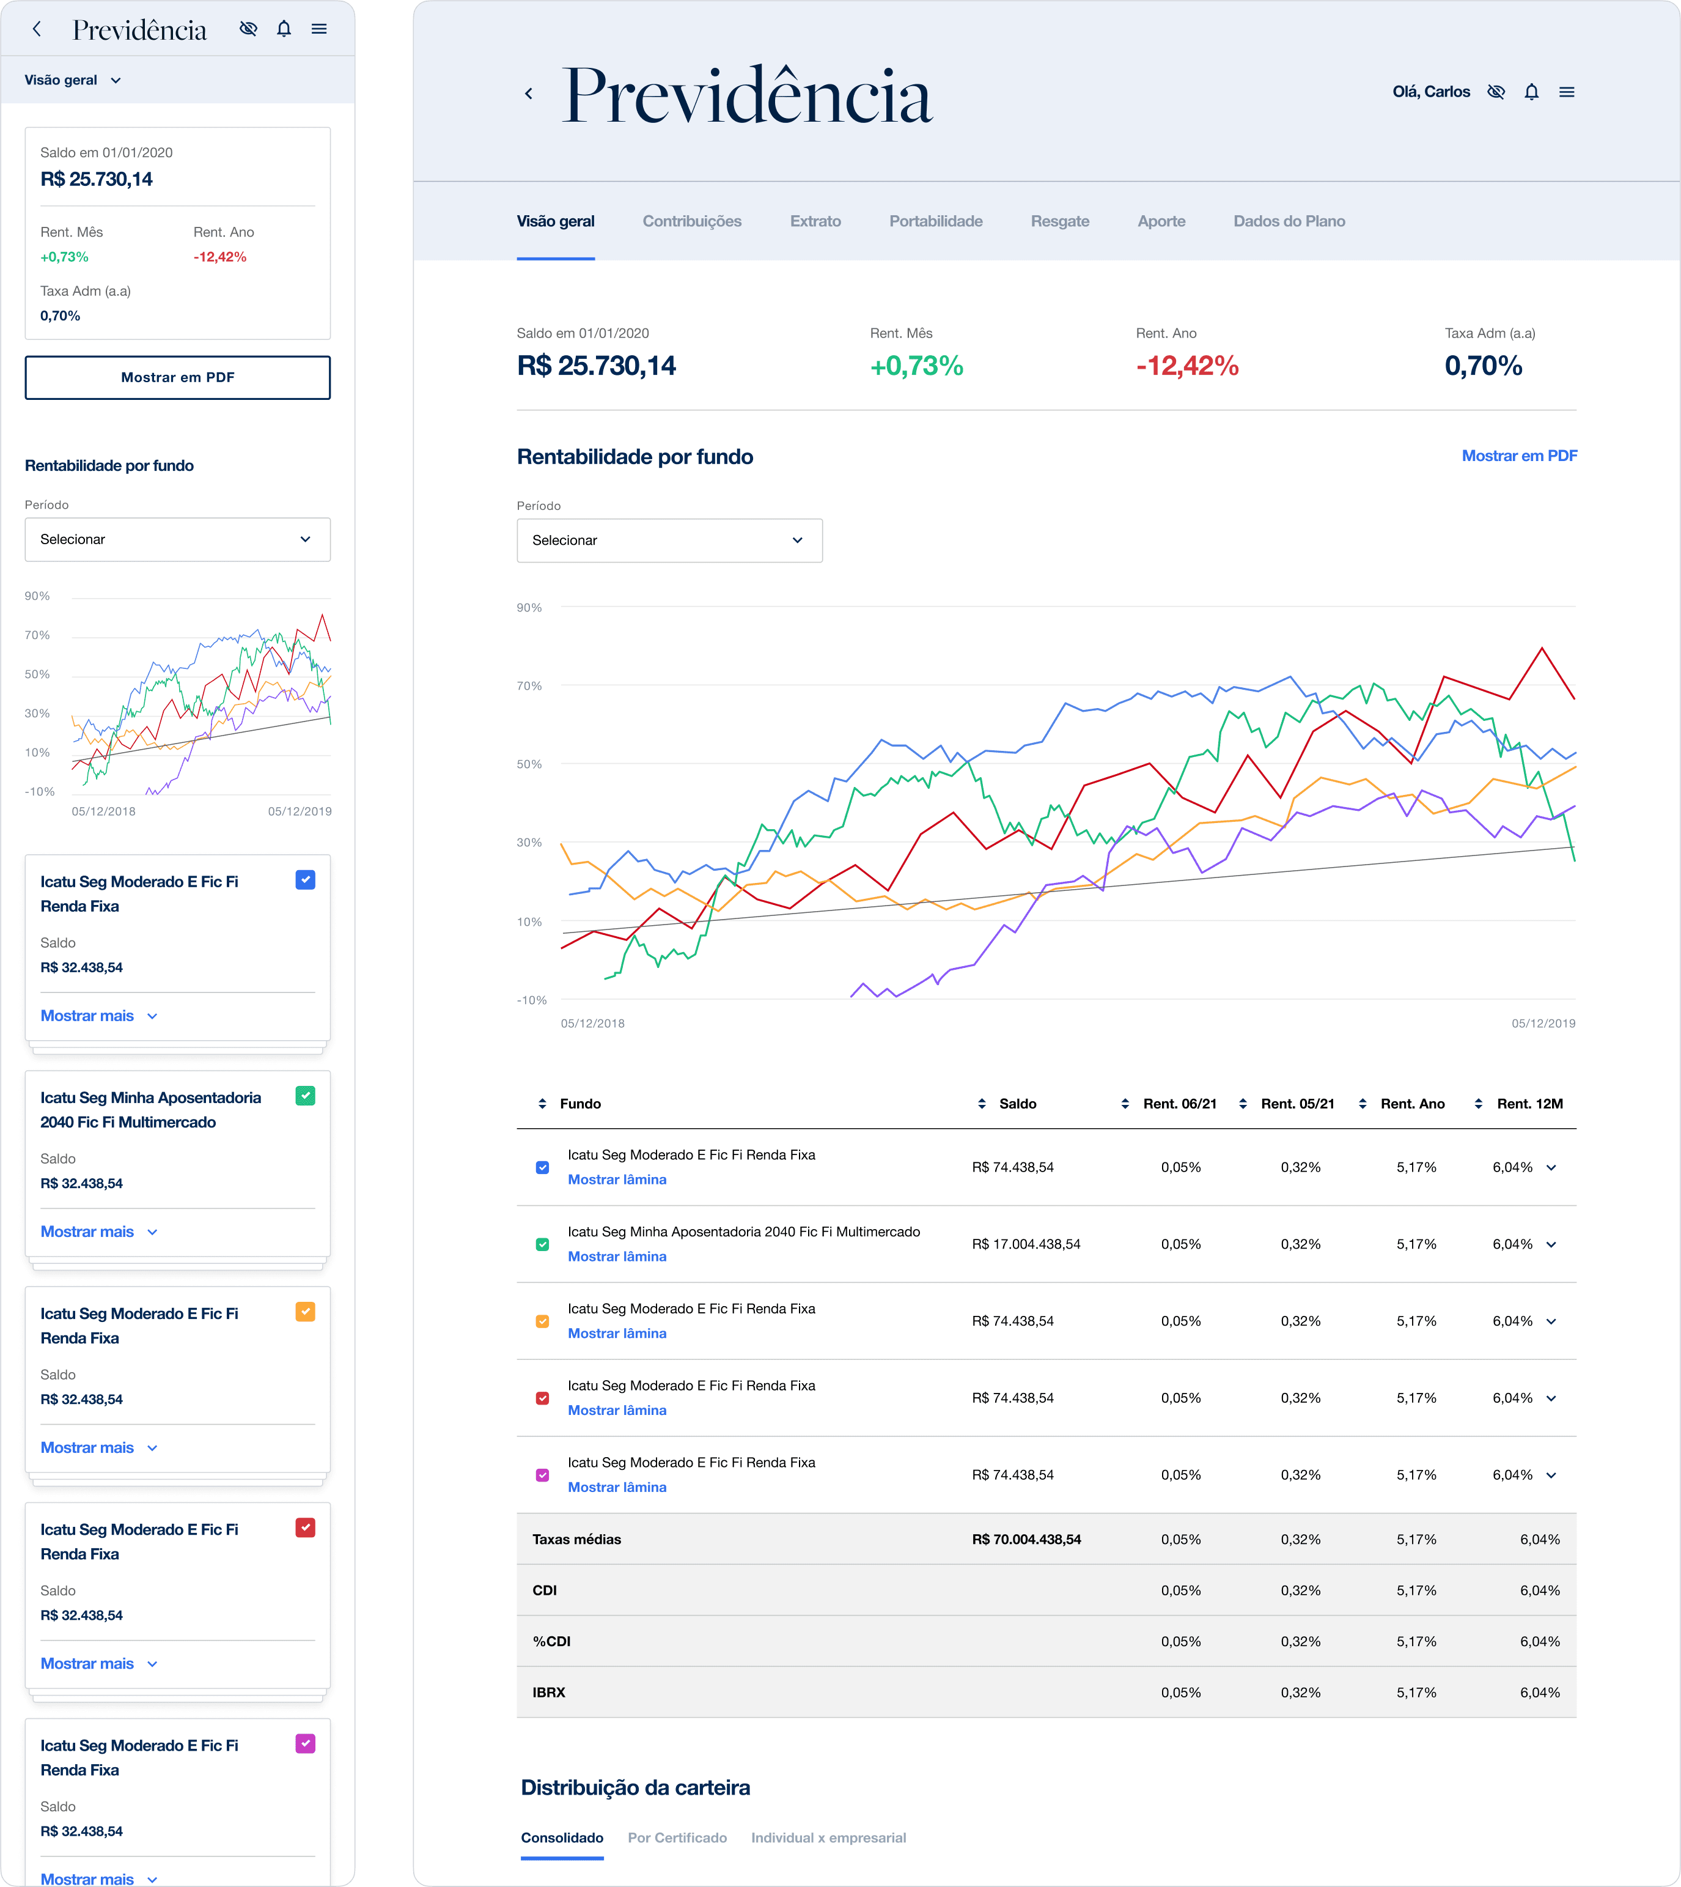
Task: Open Mostrar lâmina link in blue-checkbox row
Action: pos(617,1179)
